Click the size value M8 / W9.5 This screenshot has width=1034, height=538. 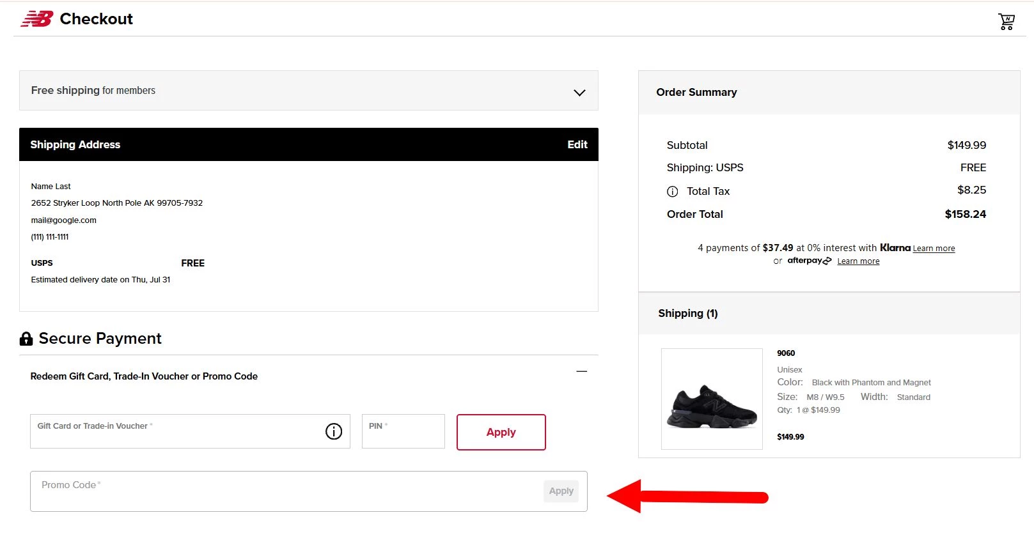pos(826,397)
